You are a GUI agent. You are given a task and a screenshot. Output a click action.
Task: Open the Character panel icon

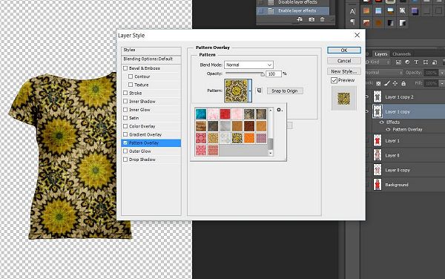click(x=352, y=11)
